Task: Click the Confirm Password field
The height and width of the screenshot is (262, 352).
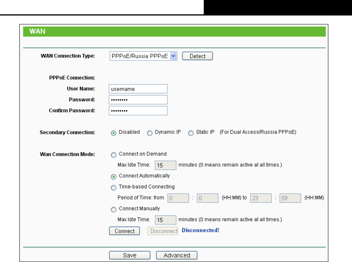Action: pyautogui.click(x=138, y=111)
